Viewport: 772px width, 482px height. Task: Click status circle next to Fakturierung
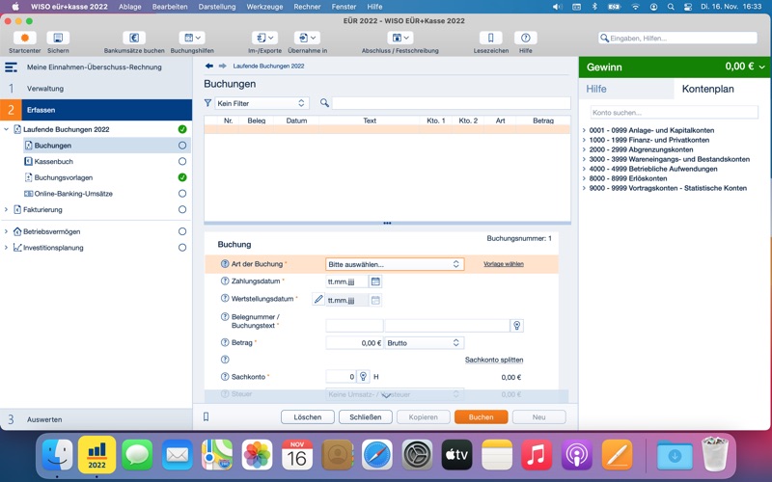(182, 209)
